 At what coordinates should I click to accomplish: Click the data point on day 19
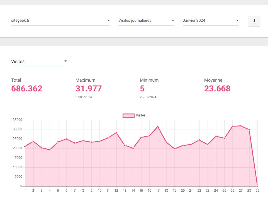(x=174, y=149)
